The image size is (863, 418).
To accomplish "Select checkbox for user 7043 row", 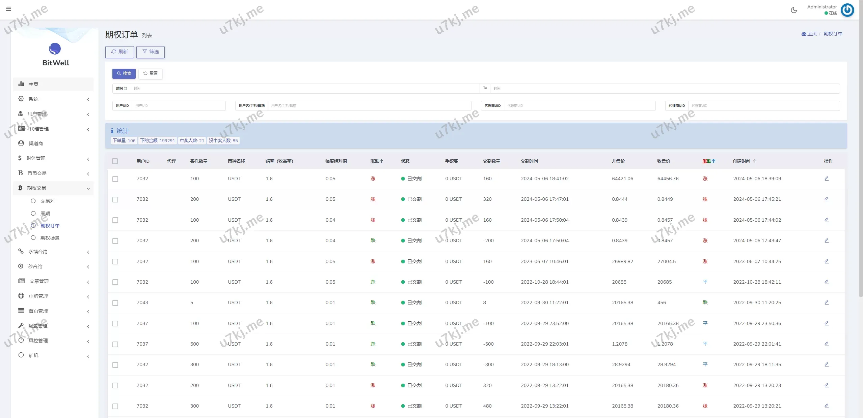I will click(x=115, y=303).
